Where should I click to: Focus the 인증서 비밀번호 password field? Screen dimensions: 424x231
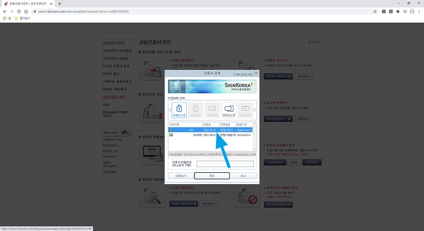[225, 164]
